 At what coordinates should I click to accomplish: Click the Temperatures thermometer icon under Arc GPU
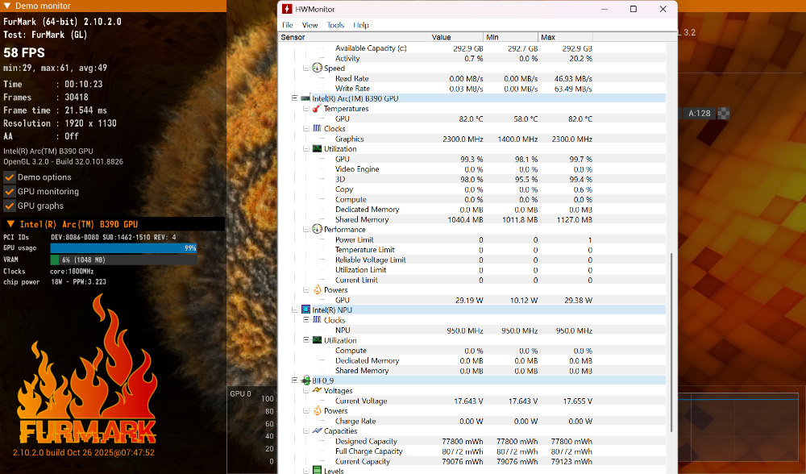pyautogui.click(x=317, y=109)
